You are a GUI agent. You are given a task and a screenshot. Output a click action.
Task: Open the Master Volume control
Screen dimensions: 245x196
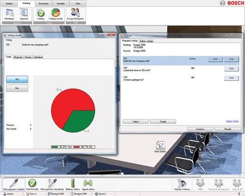pos(182,185)
